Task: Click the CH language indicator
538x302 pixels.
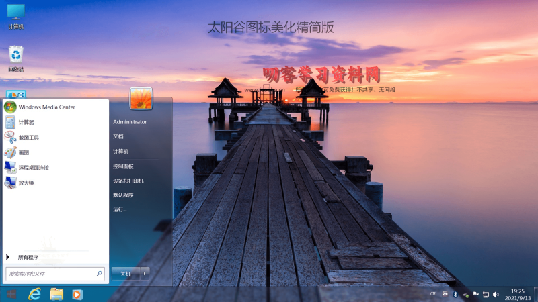Action: tap(433, 294)
